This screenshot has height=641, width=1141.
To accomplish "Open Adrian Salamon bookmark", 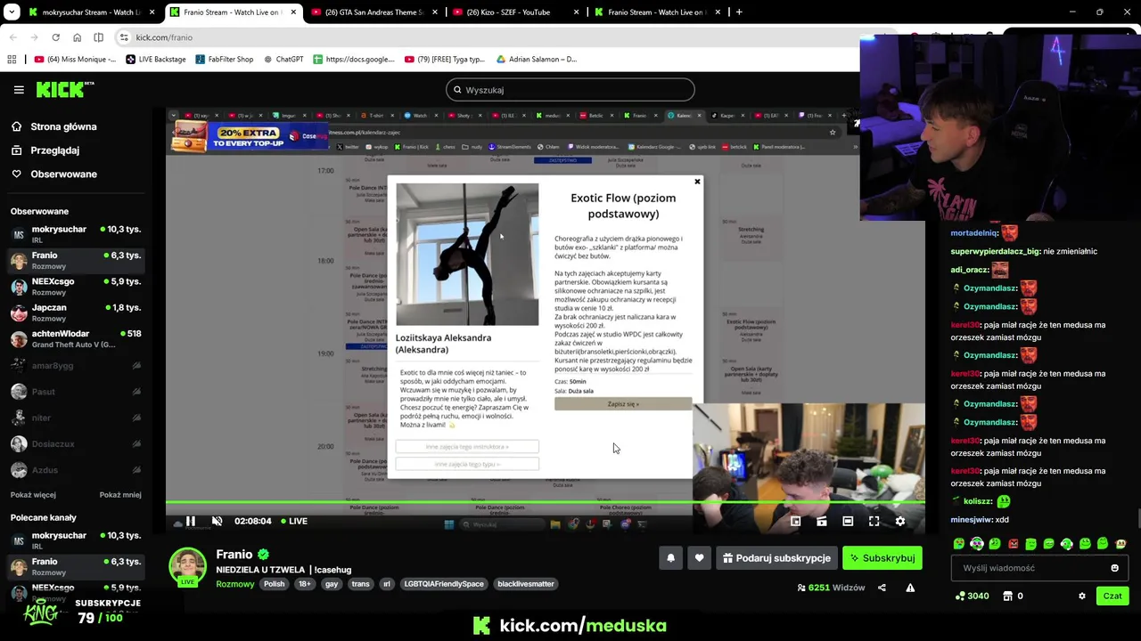I will click(x=537, y=60).
